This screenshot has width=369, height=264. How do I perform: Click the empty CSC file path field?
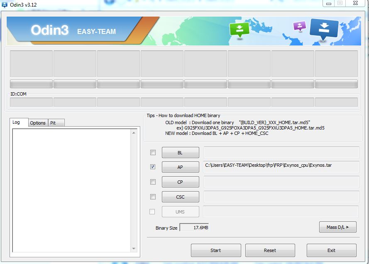tap(281, 197)
